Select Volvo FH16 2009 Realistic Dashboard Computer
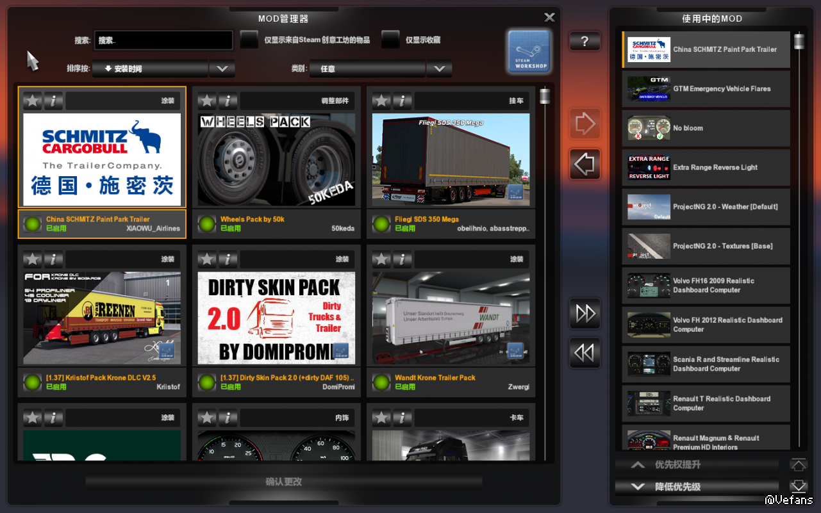821x513 pixels. coord(706,286)
